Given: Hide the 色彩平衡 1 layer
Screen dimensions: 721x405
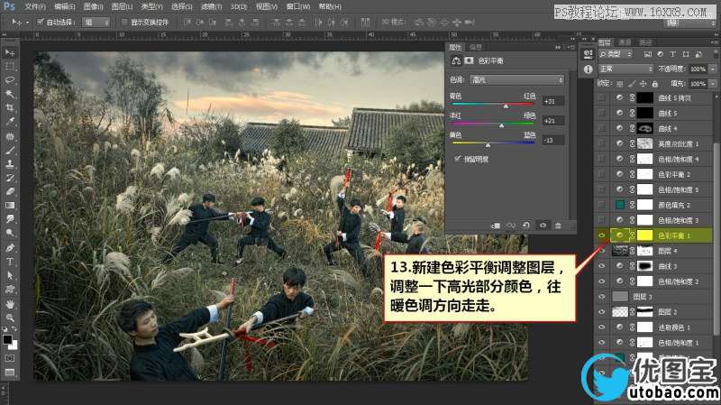Looking at the screenshot, I should (601, 235).
